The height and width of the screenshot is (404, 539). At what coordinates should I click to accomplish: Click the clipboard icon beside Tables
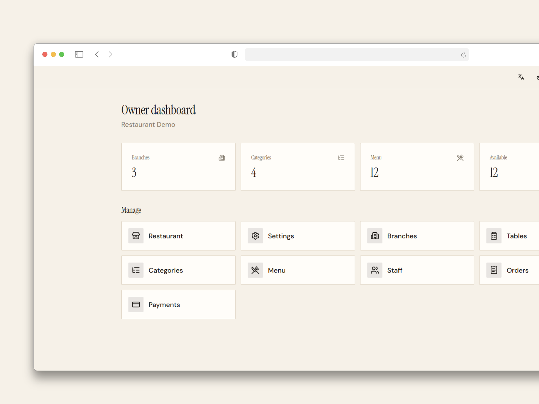[494, 236]
